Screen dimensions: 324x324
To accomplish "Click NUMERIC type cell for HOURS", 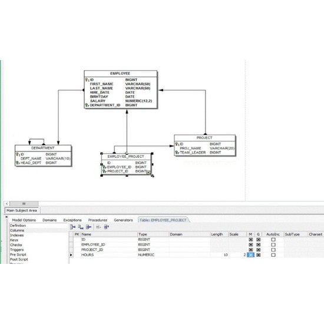I will point(153,255).
